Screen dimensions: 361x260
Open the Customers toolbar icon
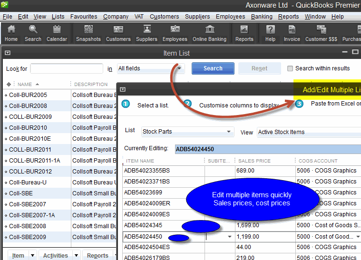[x=118, y=33]
